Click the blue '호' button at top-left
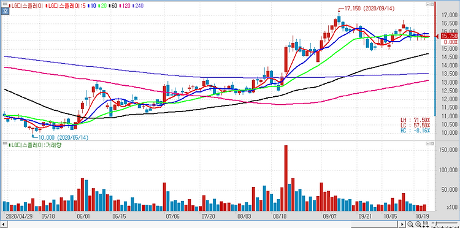This screenshot has height=228, width=460. click(5, 12)
